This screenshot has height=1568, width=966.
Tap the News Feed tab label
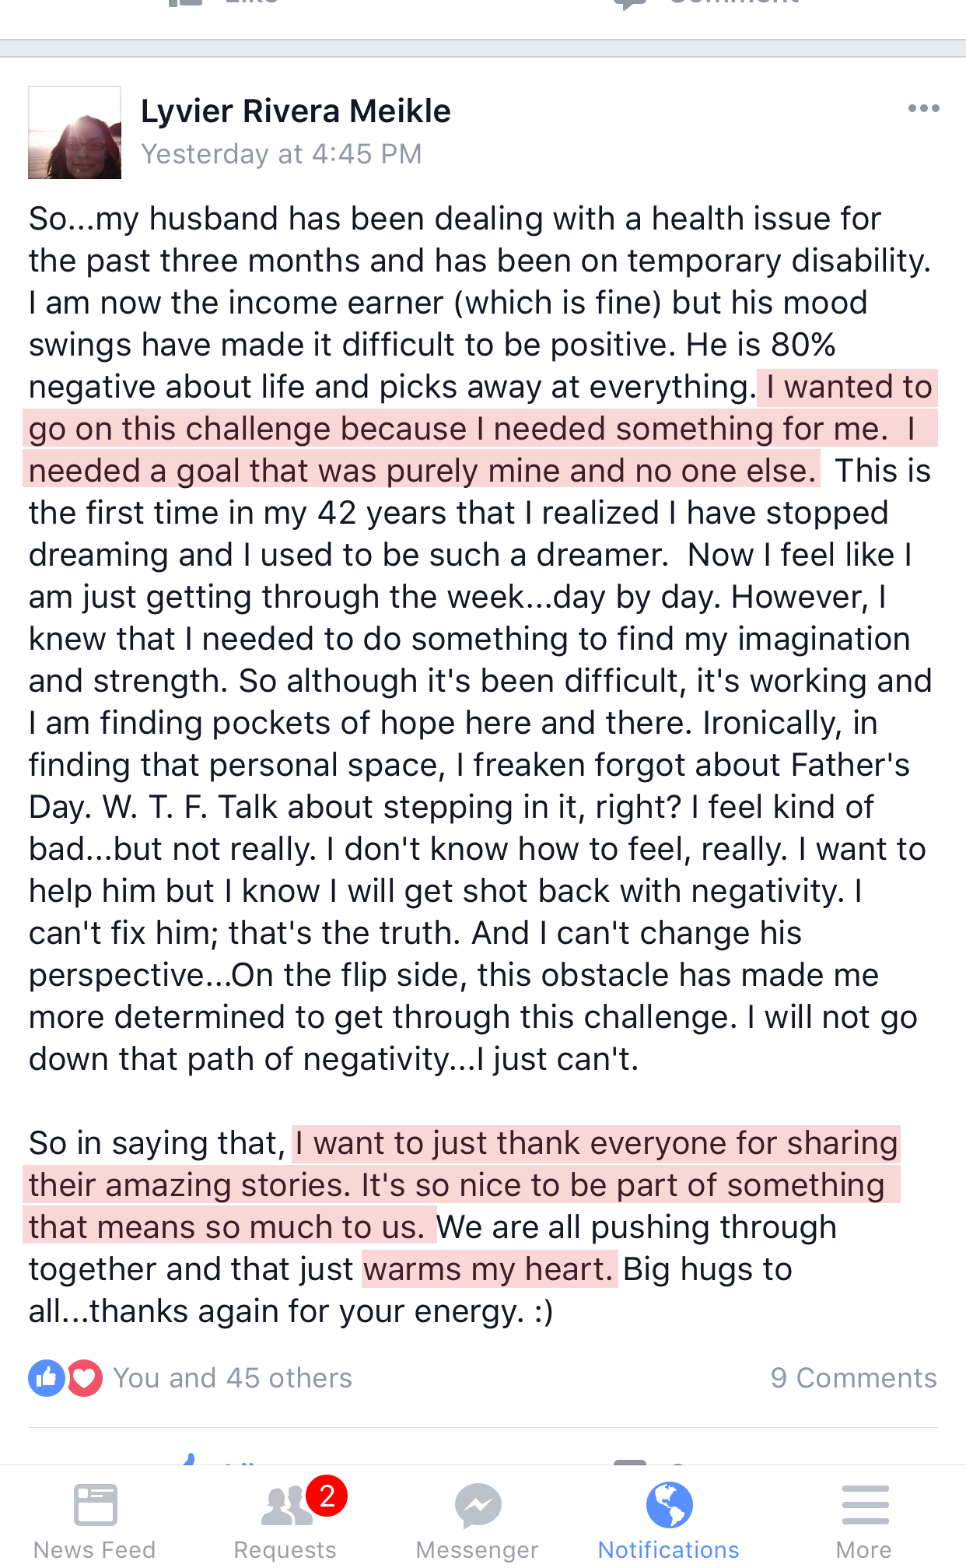[95, 1549]
